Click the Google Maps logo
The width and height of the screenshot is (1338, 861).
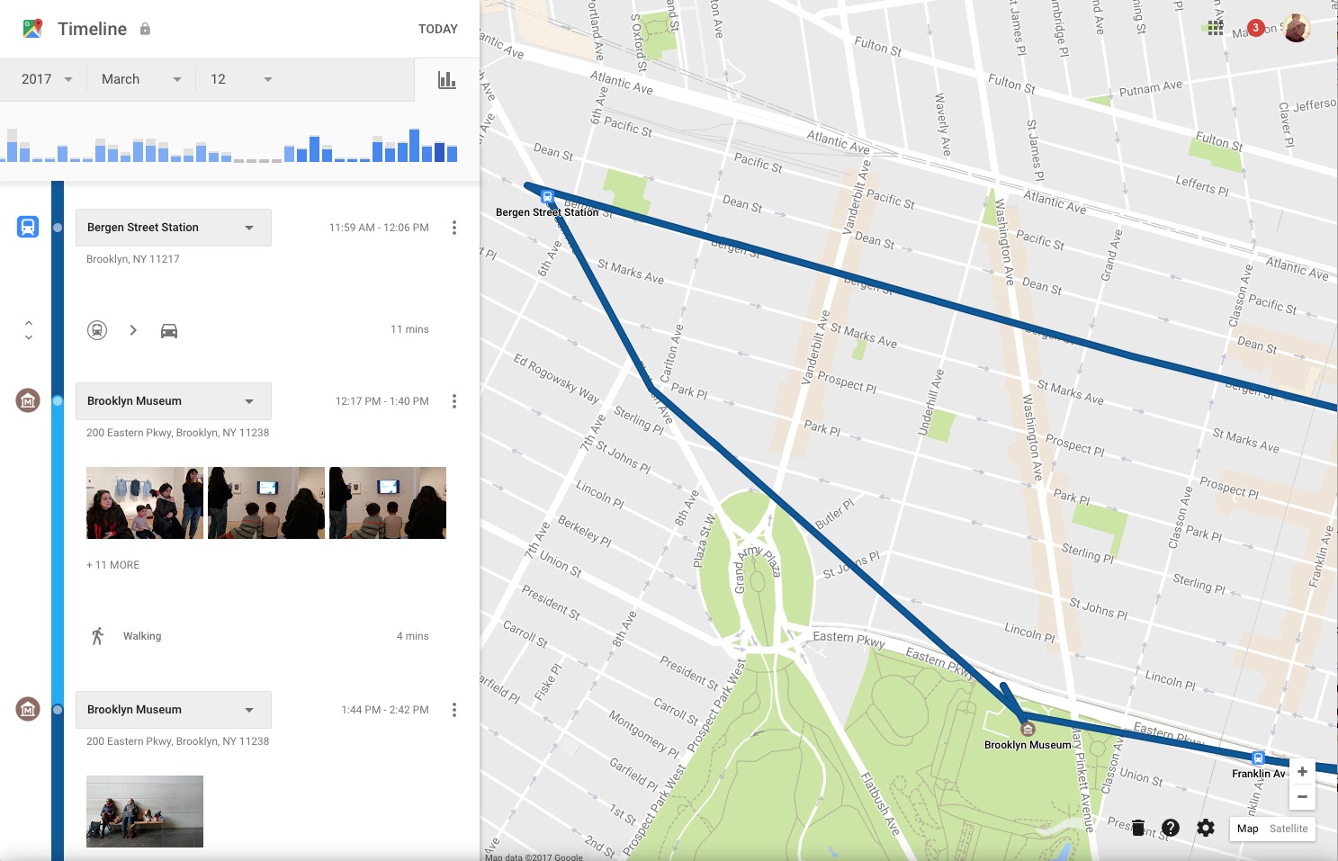point(32,29)
